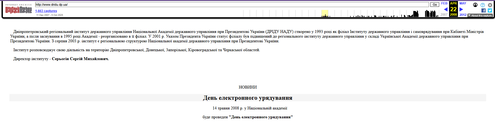Viewport: 495px width, 123px height.
Task: Focus the Wayback URL input field
Action: pos(232,5)
